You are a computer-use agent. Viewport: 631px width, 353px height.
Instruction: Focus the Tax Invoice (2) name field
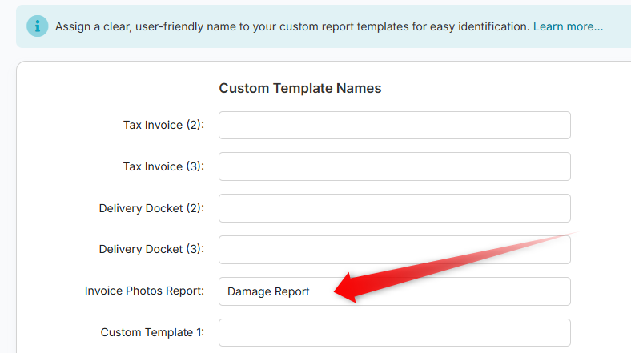coord(394,126)
